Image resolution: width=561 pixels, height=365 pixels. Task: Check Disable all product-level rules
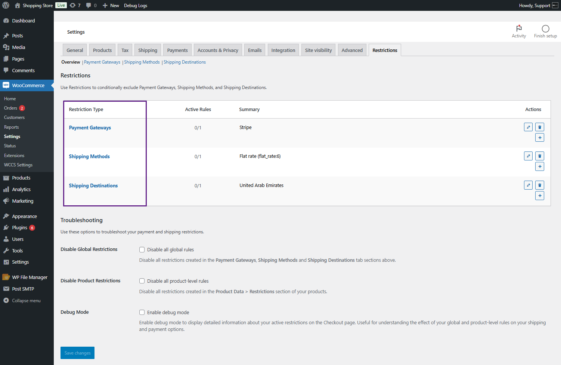point(142,281)
